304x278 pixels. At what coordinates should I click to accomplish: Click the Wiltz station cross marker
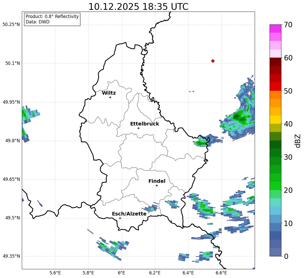click(110, 97)
